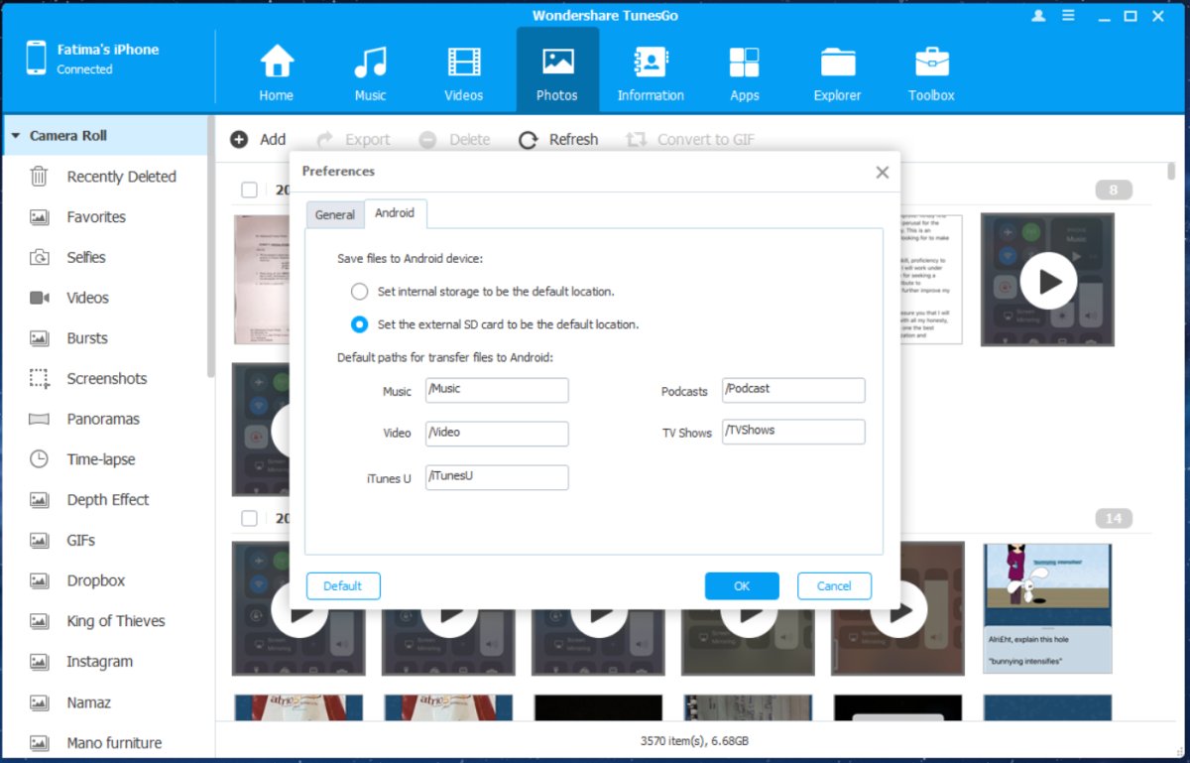Click the Video path field

(x=497, y=434)
